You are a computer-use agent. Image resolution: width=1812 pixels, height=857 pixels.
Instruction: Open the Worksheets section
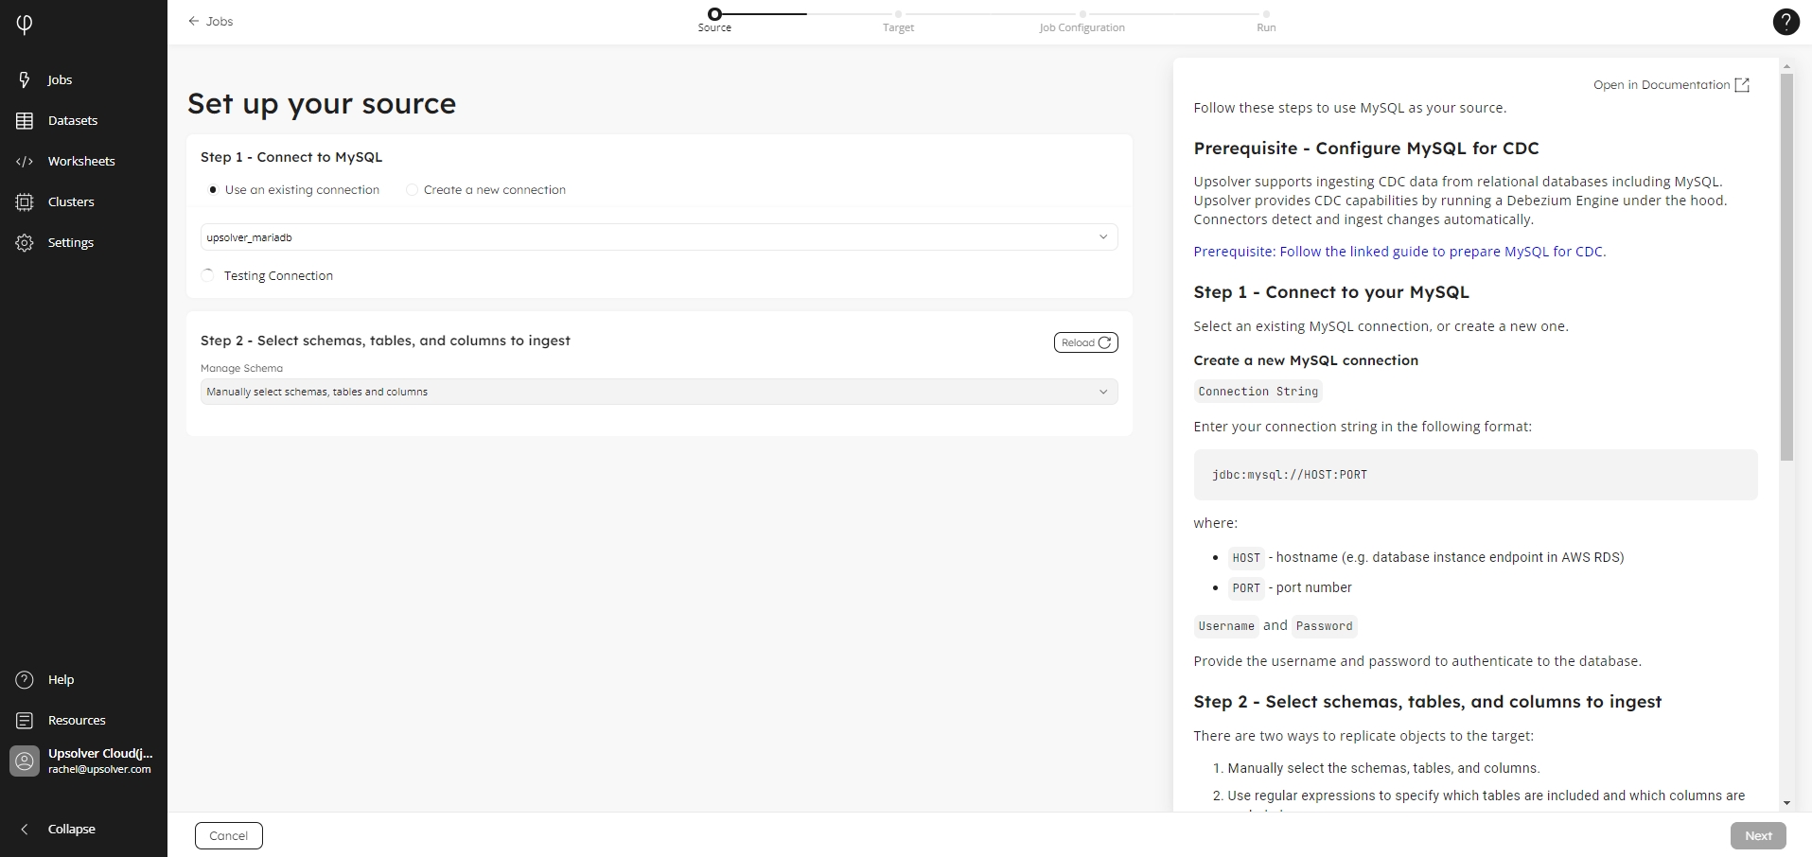[80, 162]
